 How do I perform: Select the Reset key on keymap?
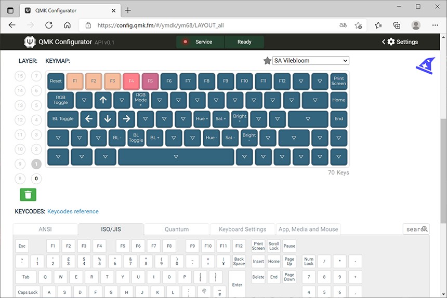tap(56, 81)
